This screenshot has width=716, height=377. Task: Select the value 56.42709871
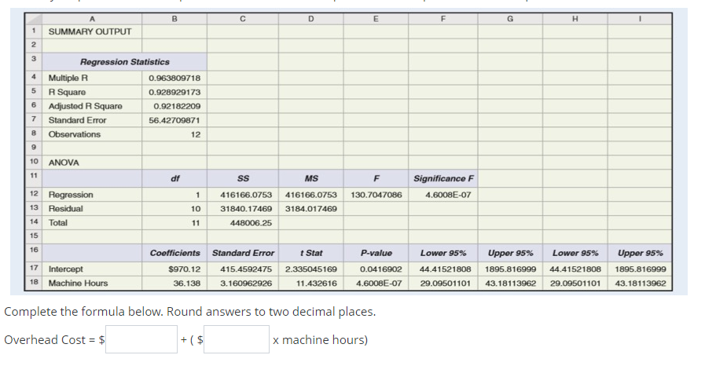pos(174,120)
